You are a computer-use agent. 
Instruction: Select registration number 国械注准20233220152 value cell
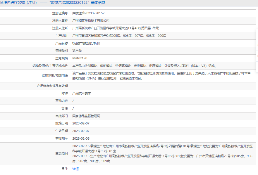pos(88,13)
